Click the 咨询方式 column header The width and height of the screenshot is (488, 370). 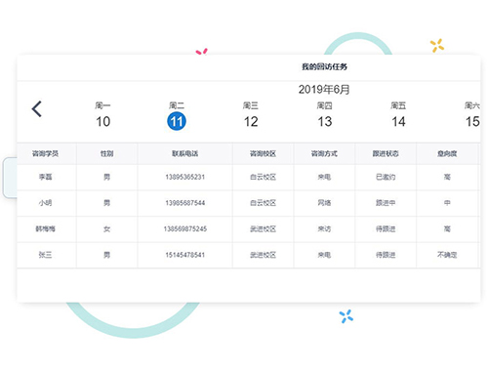(324, 153)
